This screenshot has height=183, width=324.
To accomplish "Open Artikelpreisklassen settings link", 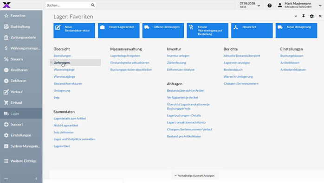I will click(x=293, y=70).
